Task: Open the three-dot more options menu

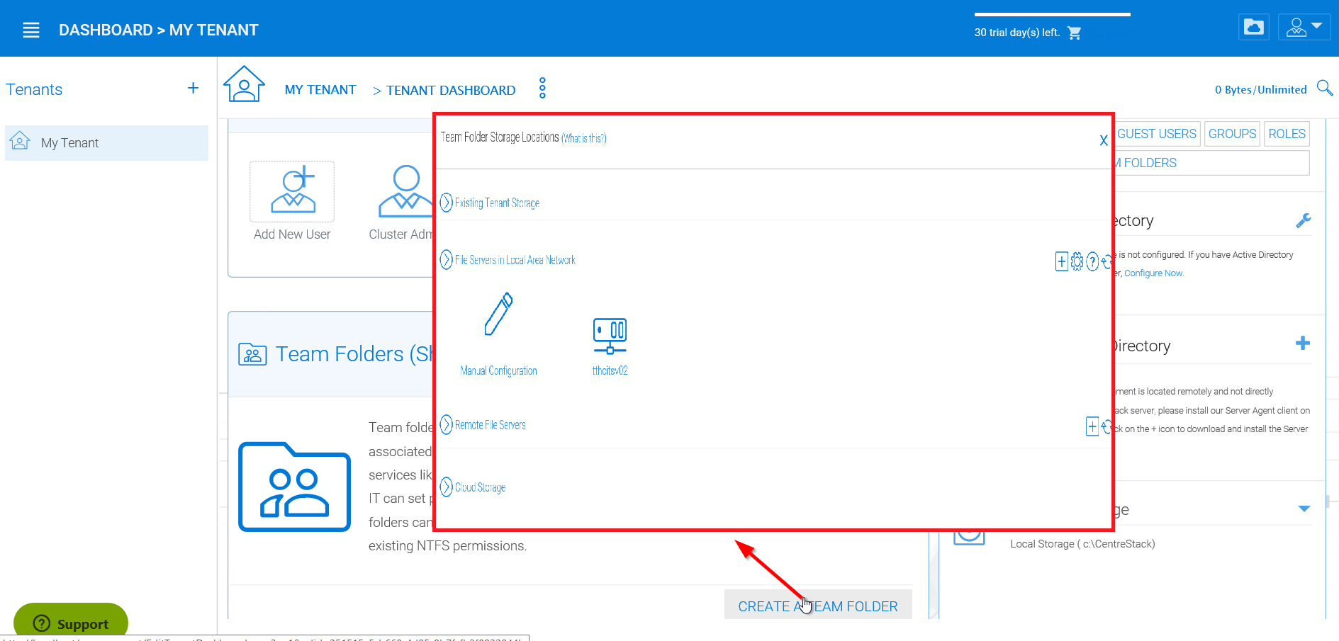Action: (542, 89)
